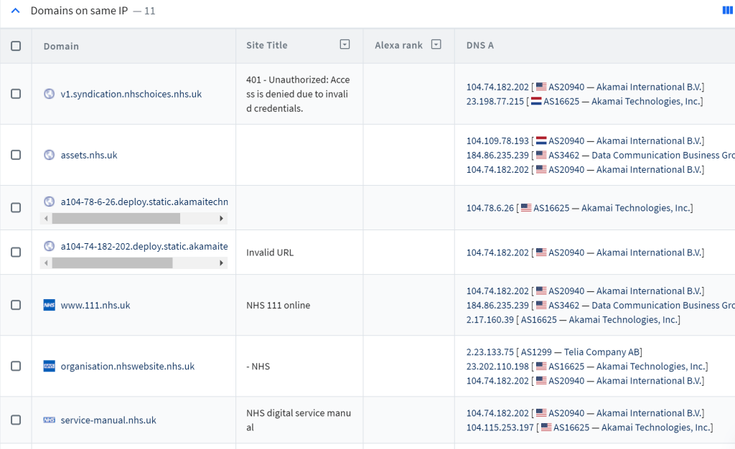Select the www.111.nhs.uk row checkbox
Viewport: 735px width, 449px height.
[16, 305]
